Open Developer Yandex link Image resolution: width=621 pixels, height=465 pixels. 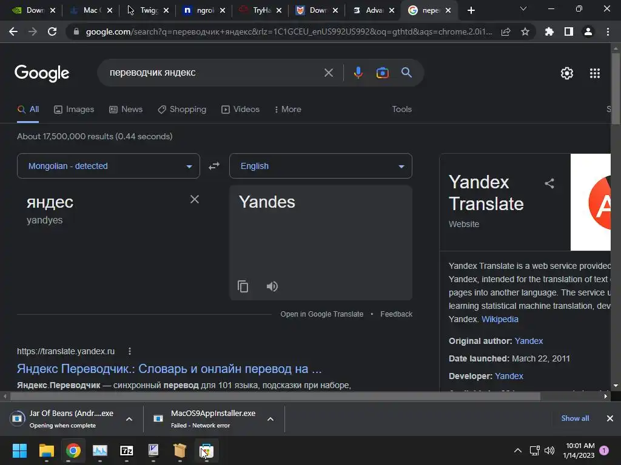click(509, 376)
